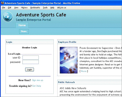122x97 pixels.
Task: Click the 'From Grommet to Superstar' headline
Action: point(100,48)
